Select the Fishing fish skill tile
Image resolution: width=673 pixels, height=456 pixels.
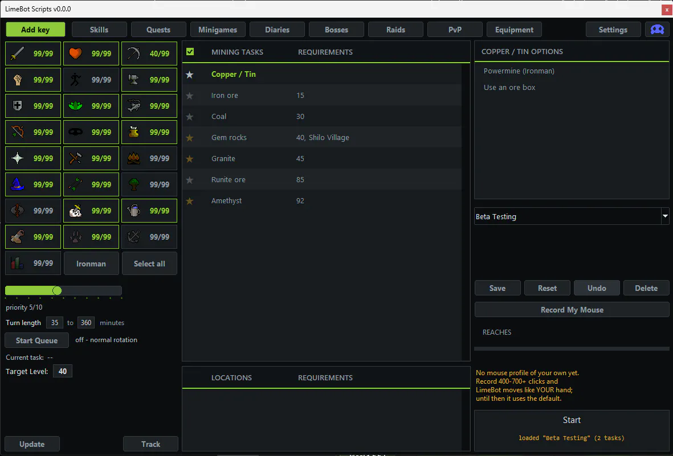pos(149,106)
